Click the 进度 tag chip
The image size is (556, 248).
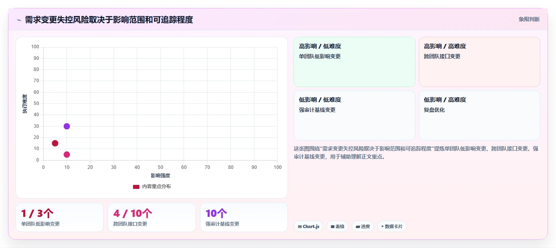click(x=363, y=226)
